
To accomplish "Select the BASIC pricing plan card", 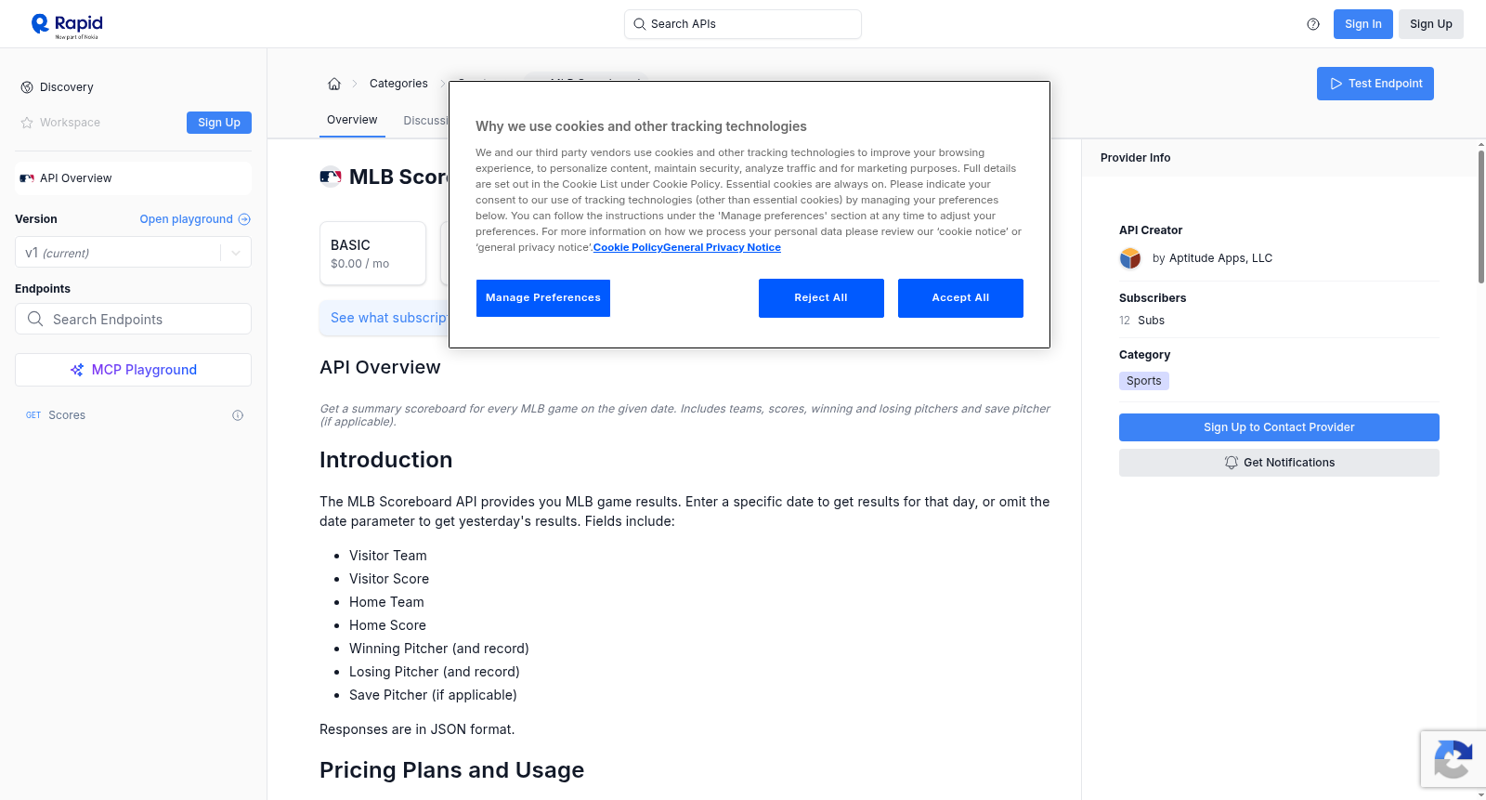I will click(x=372, y=253).
